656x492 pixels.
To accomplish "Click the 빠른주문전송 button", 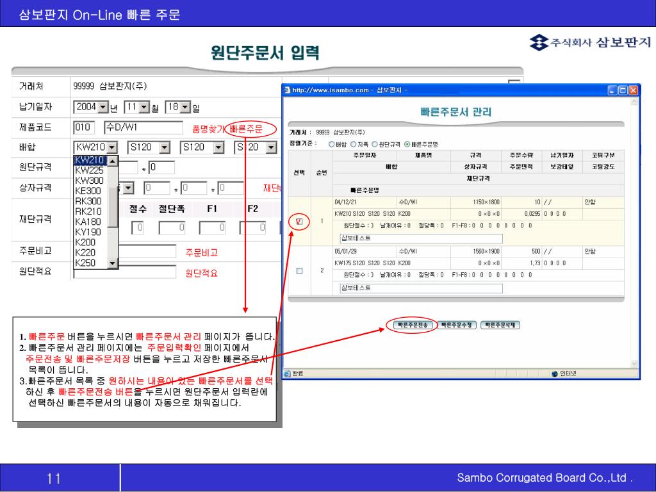I will 412,325.
